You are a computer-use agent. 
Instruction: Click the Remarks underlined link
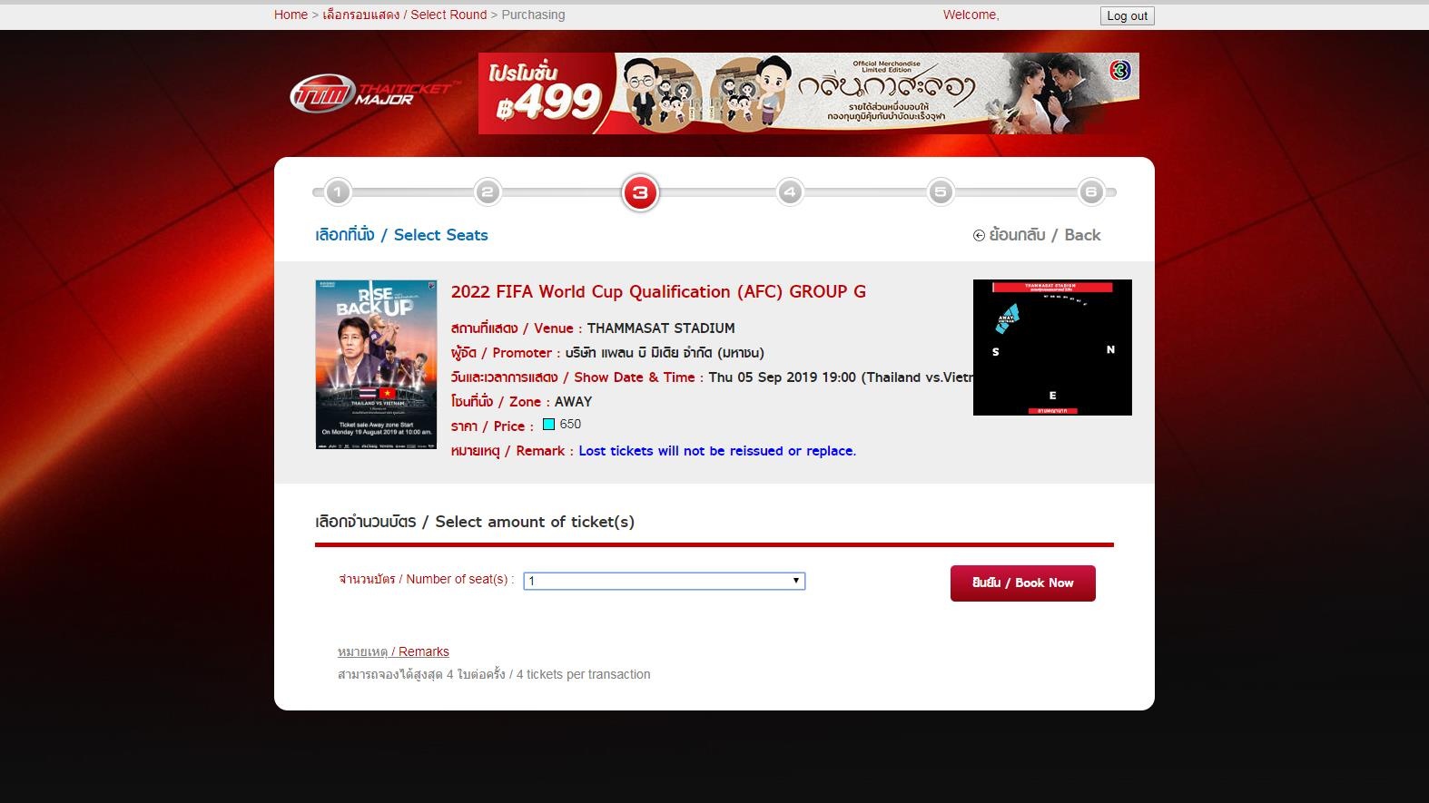click(x=393, y=651)
